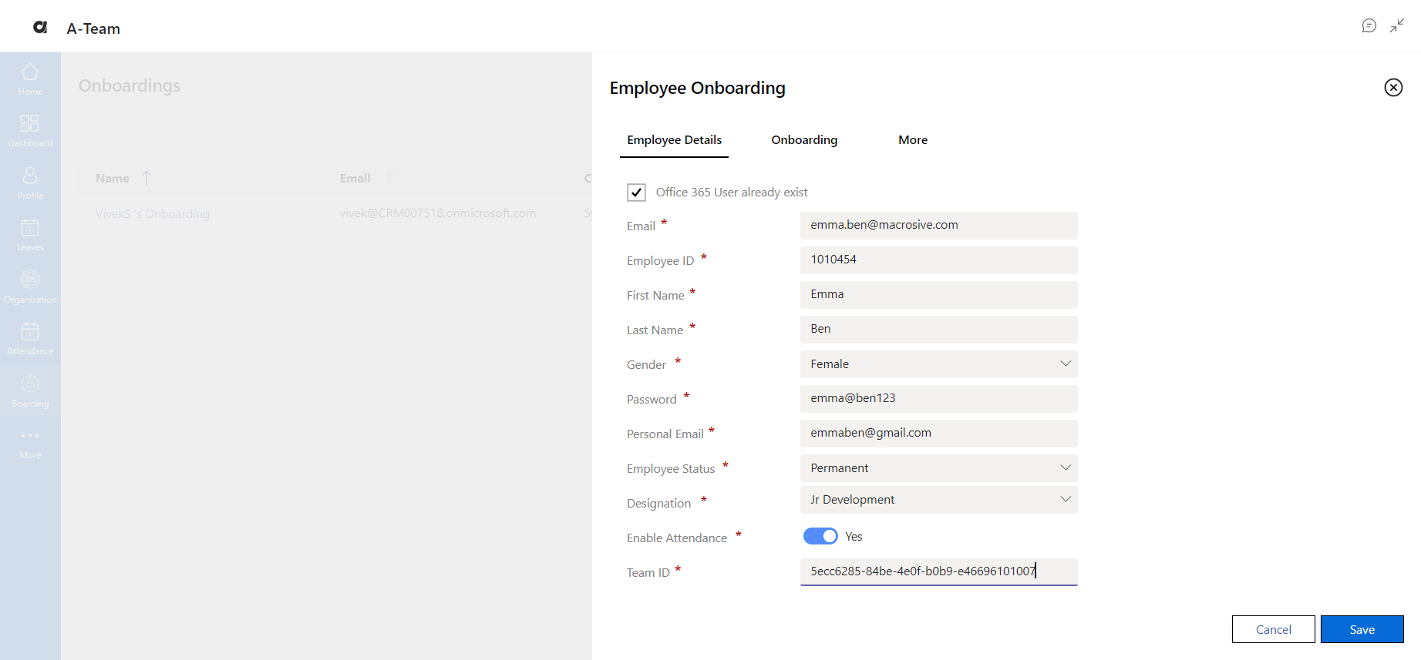The width and height of the screenshot is (1421, 660).
Task: Open Attendance in sidebar
Action: point(30,339)
